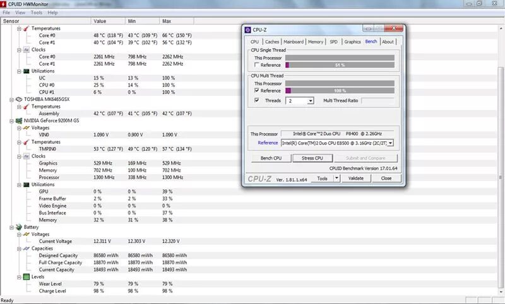
Task: Select the Current Voltage row
Action: click(249, 242)
